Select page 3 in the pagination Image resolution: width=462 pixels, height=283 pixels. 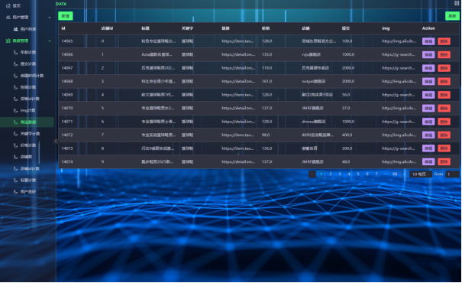pyautogui.click(x=340, y=174)
